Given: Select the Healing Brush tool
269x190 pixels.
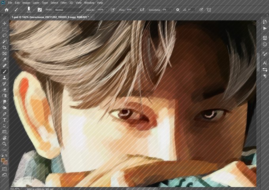Looking at the screenshot, I should [x=4, y=66].
